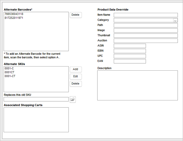Choose SKU 0001CT from list

click(10, 72)
